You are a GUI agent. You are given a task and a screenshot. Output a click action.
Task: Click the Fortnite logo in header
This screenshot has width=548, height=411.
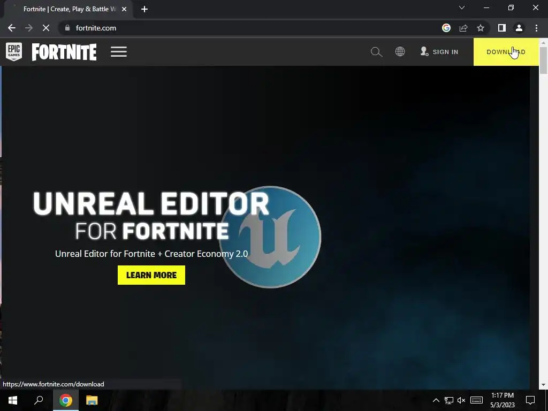64,52
